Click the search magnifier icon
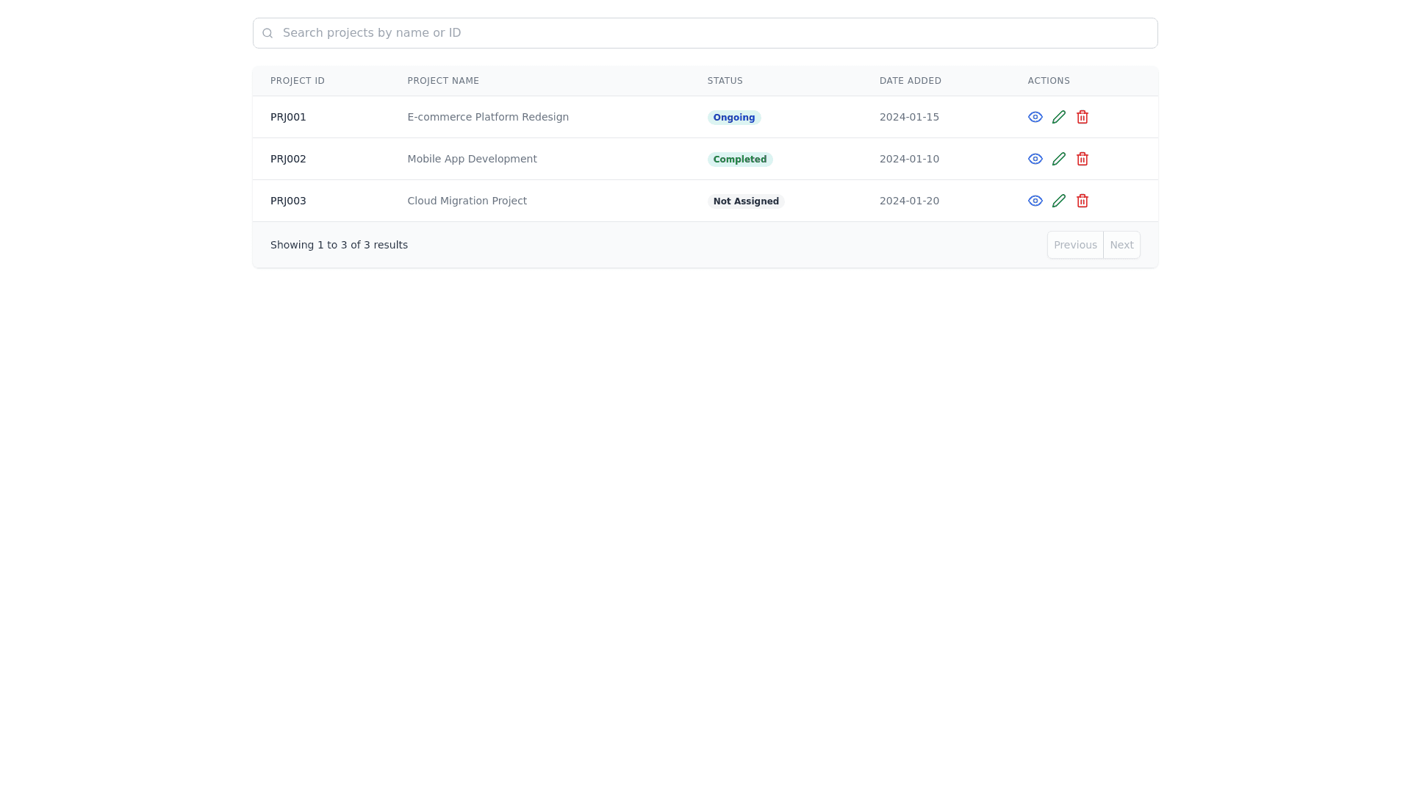This screenshot has height=794, width=1411. pos(268,33)
